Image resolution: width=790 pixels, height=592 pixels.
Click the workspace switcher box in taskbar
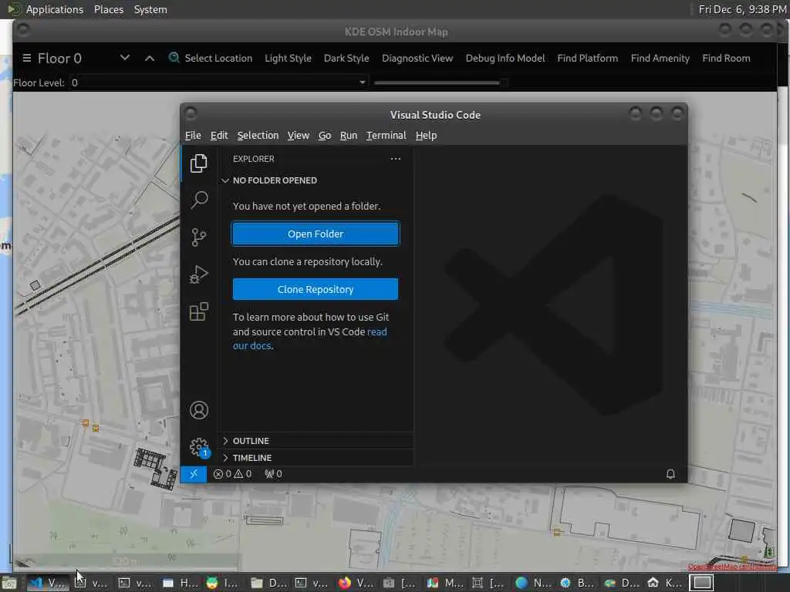pos(701,583)
